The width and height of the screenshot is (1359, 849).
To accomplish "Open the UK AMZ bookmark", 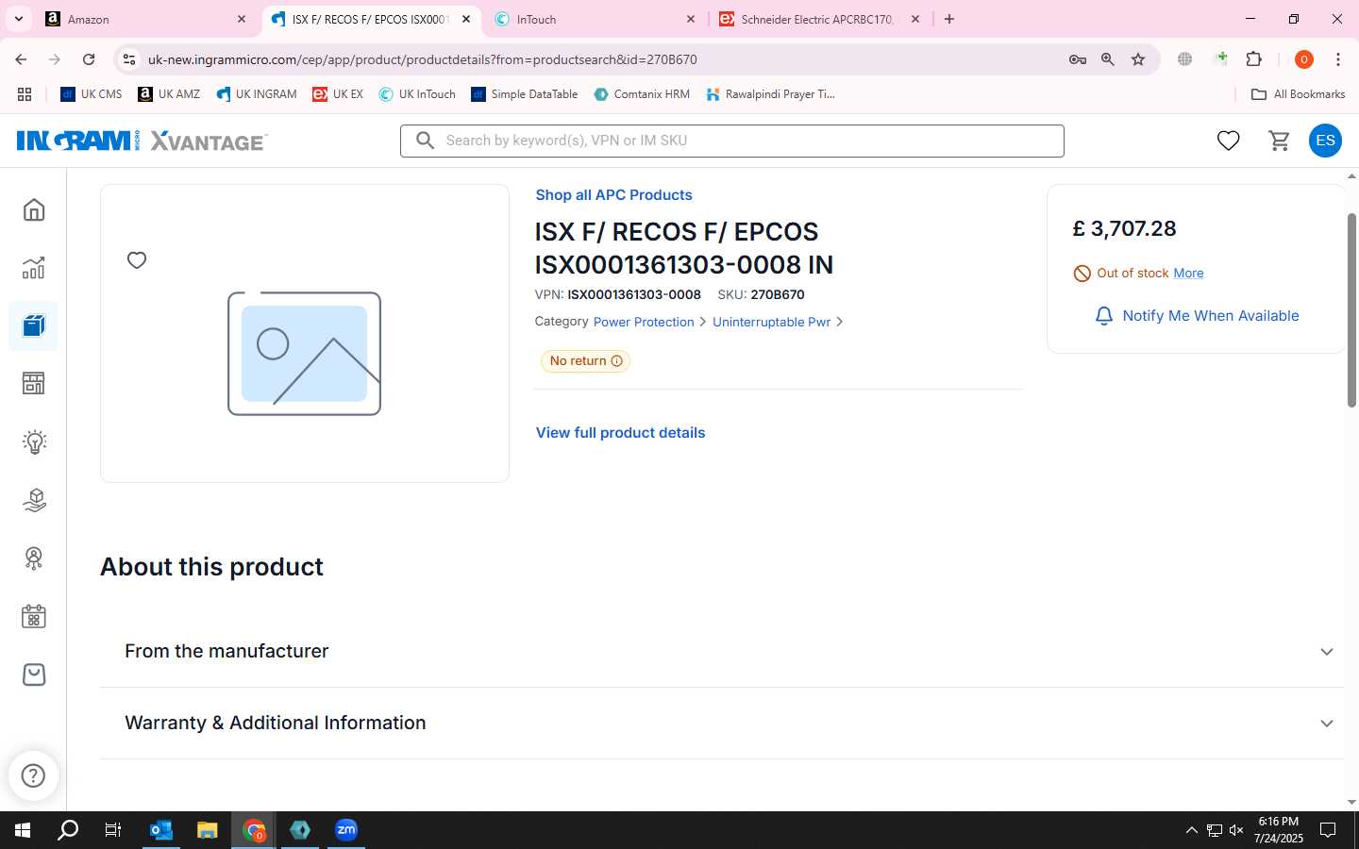I will coord(169,94).
